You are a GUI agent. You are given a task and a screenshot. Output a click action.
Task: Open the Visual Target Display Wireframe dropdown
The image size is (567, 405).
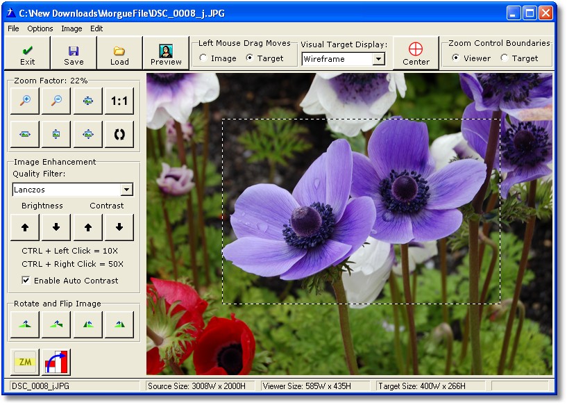378,59
